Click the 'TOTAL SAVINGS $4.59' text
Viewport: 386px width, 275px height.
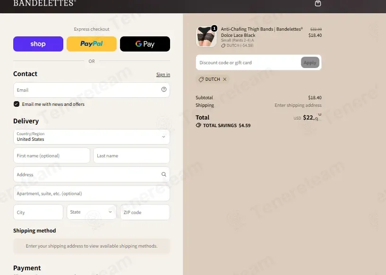pyautogui.click(x=227, y=125)
